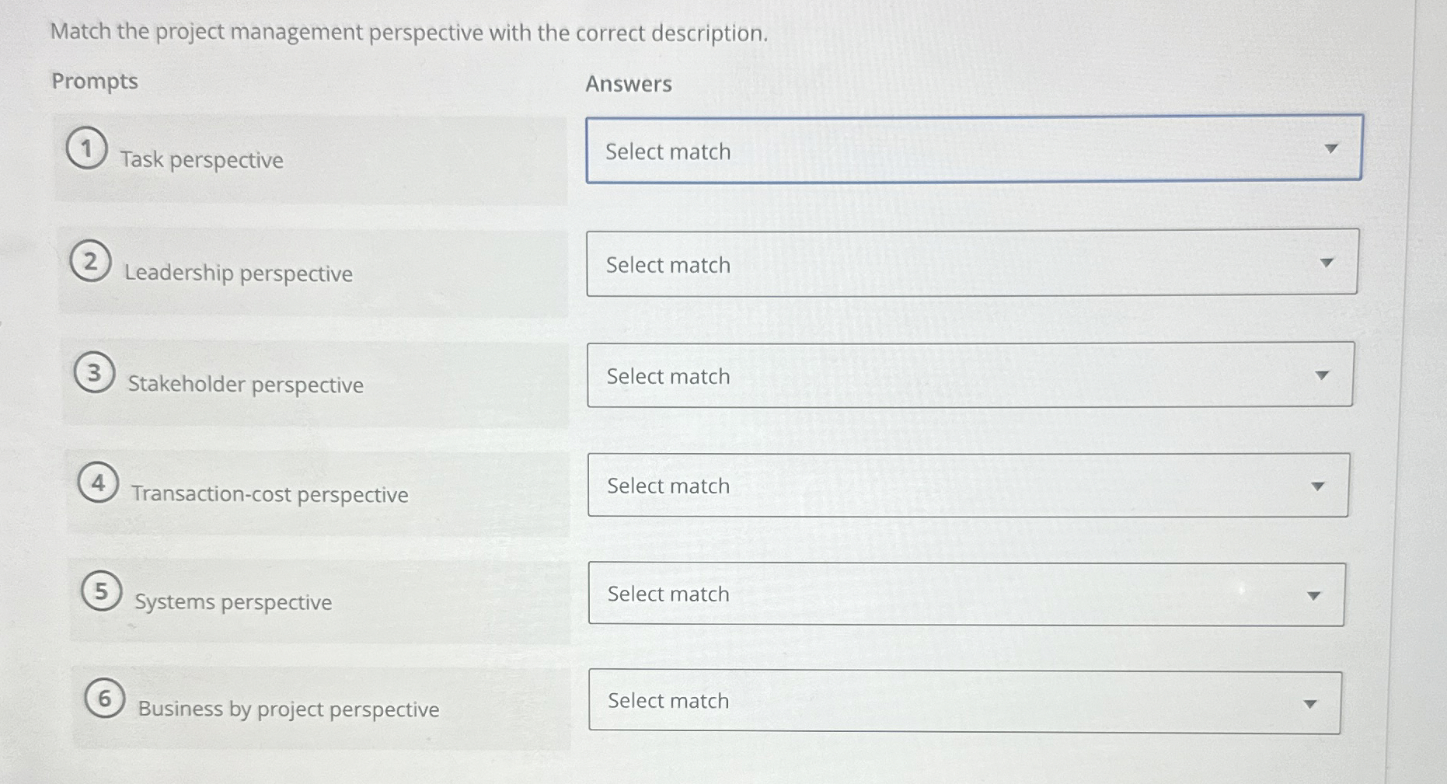
Task: Click the numbered circle 1 icon
Action: pos(88,149)
